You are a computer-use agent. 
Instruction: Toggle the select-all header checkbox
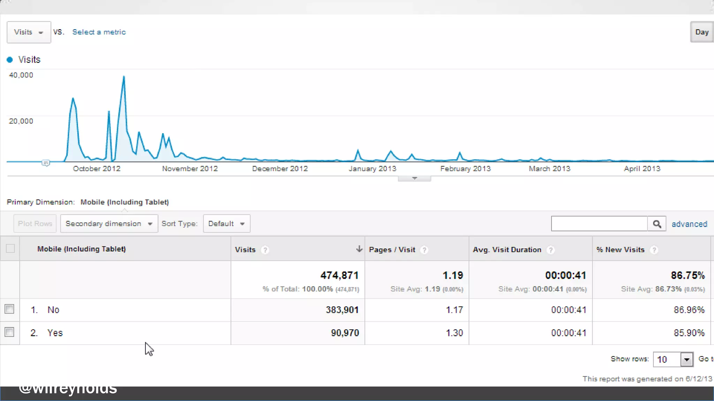coord(10,249)
